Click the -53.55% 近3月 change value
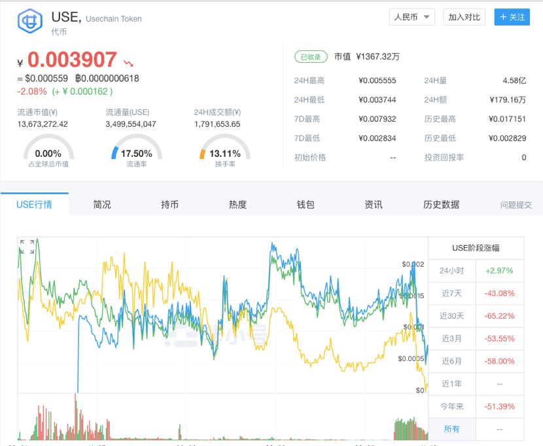This screenshot has width=543, height=446. pos(499,339)
